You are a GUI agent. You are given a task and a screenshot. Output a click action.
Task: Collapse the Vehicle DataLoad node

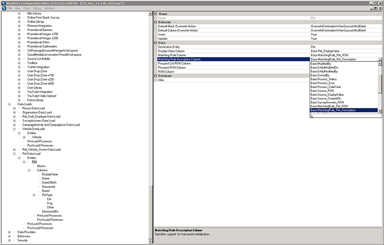point(14,129)
